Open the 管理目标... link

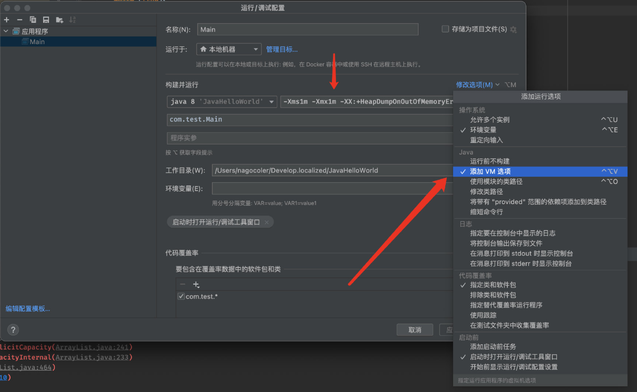point(282,49)
